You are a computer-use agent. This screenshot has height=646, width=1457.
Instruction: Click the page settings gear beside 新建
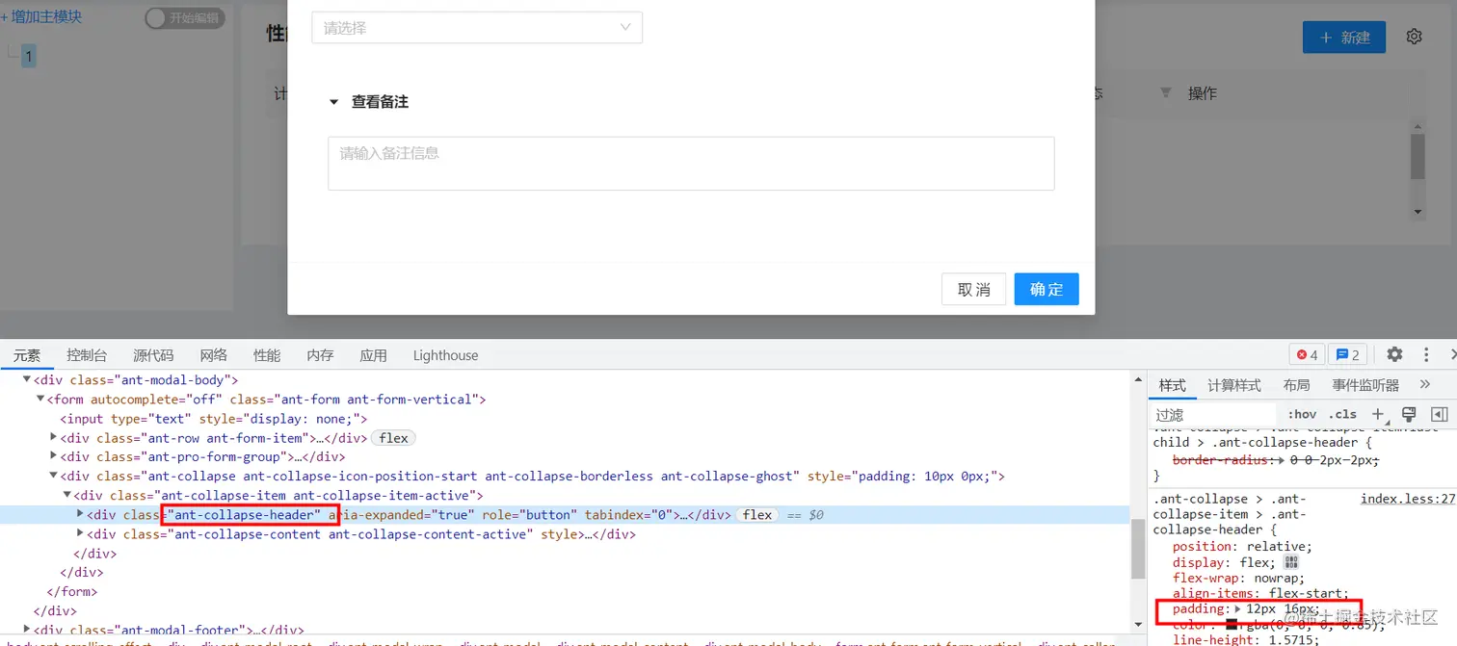click(1414, 37)
